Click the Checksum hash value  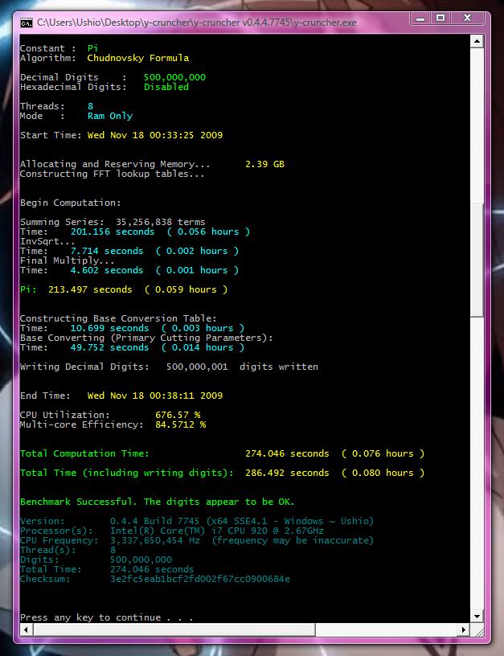point(199,579)
